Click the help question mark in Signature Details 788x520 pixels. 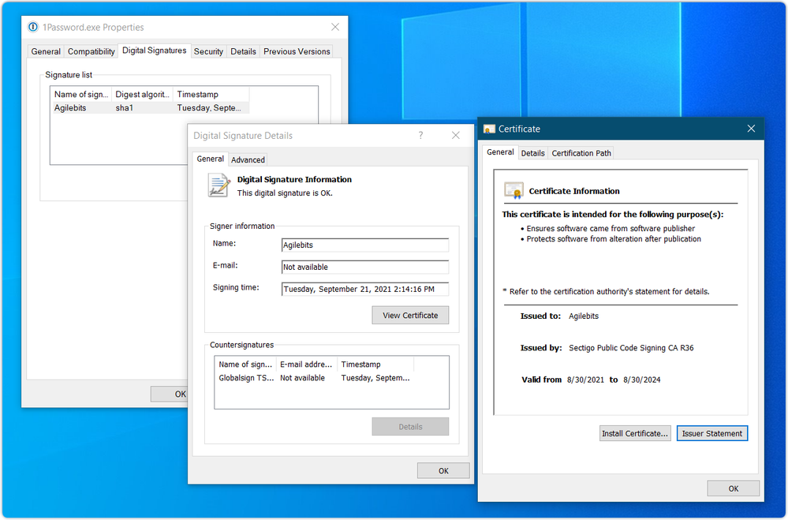tap(420, 136)
